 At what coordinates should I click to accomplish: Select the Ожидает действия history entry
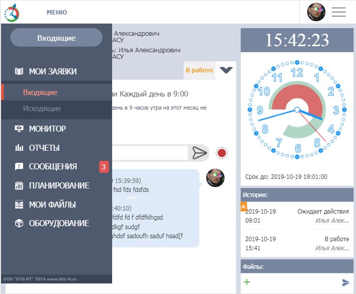297,216
